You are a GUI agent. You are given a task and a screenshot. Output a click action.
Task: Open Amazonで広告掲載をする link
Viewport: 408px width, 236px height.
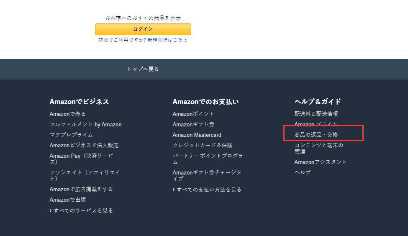pos(81,189)
